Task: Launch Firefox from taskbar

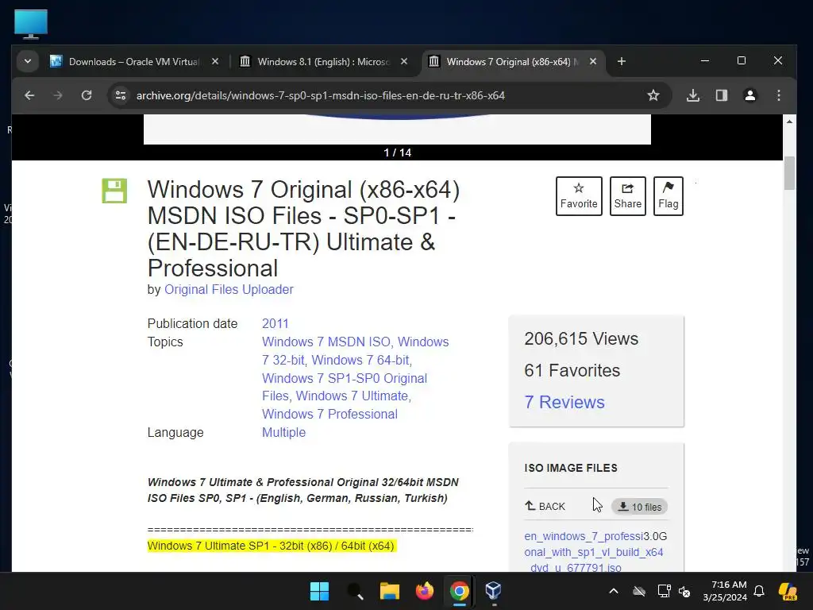Action: tap(424, 591)
